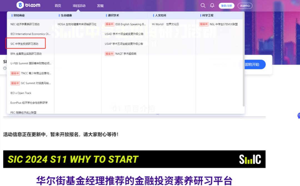Open SIC 中学生投资研习活动 entry
The height and width of the screenshot is (186, 300).
(24, 44)
